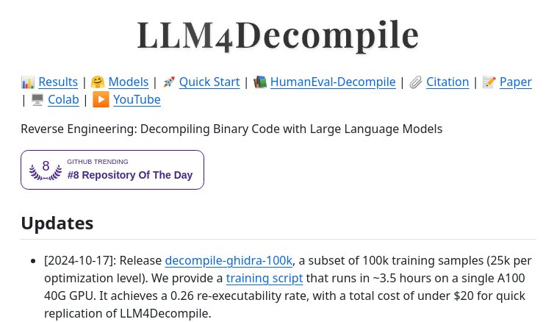Click the paperclip icon beside Citation
This screenshot has width=554, height=322.
coord(416,82)
